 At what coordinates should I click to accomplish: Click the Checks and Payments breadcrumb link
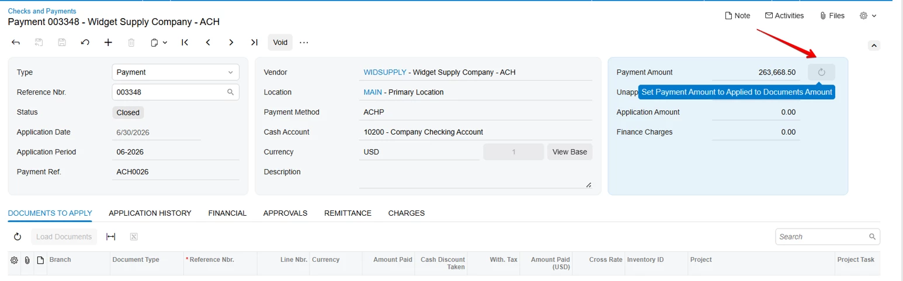point(42,11)
